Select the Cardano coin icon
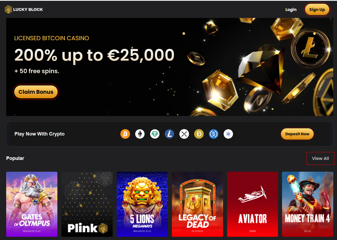The height and width of the screenshot is (240, 337). tap(228, 134)
